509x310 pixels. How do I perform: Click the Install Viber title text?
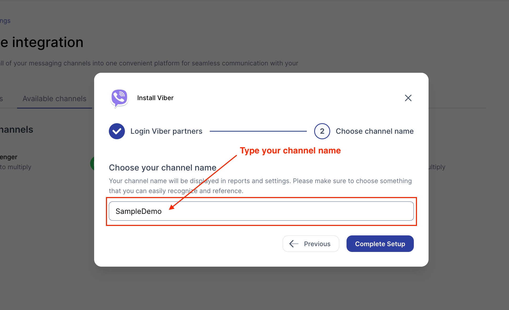tap(155, 98)
